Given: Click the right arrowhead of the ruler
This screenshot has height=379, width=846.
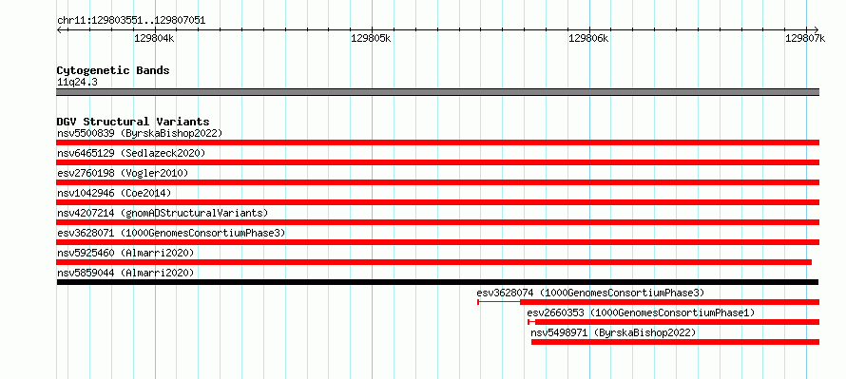Looking at the screenshot, I should tap(816, 29).
